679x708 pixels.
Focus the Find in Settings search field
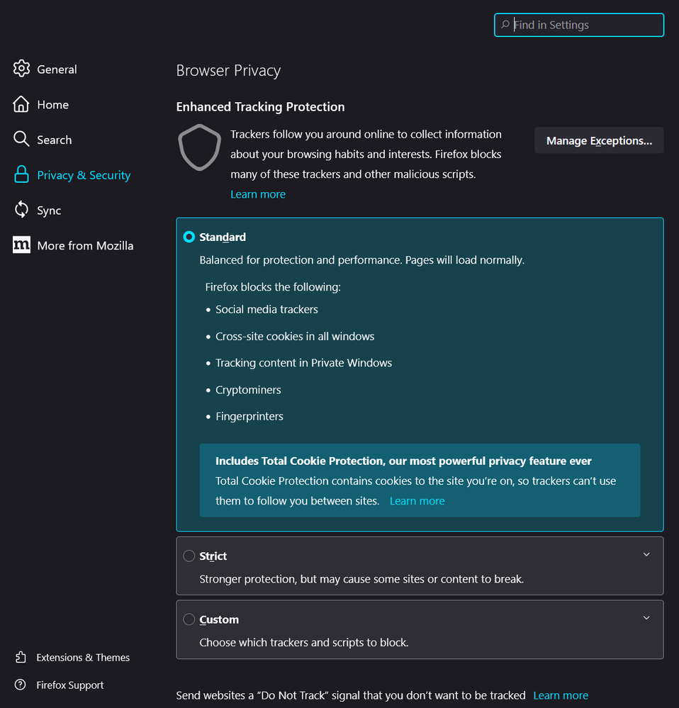585,25
